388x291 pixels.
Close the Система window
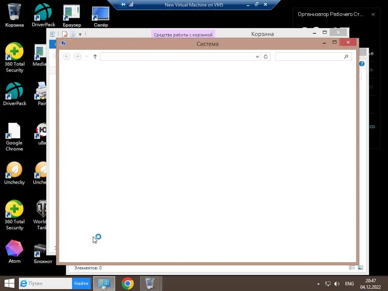[348, 42]
